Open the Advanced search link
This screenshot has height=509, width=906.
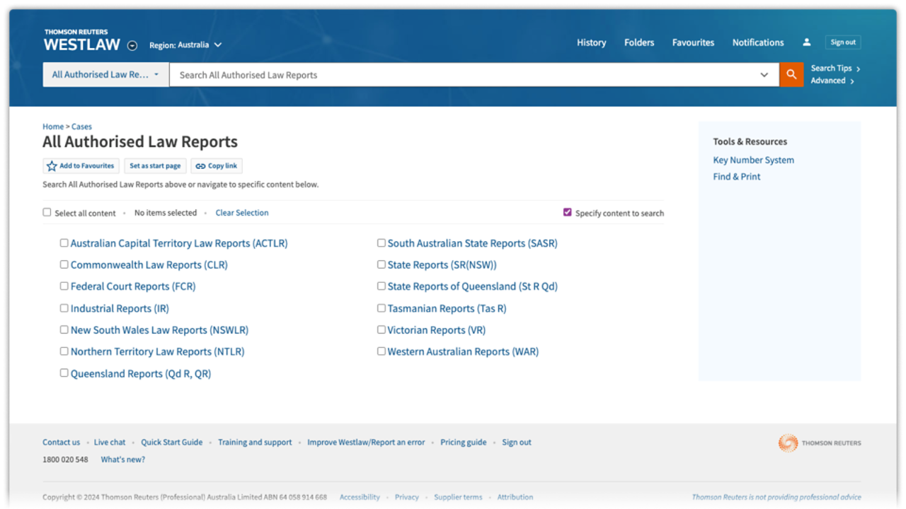click(832, 81)
